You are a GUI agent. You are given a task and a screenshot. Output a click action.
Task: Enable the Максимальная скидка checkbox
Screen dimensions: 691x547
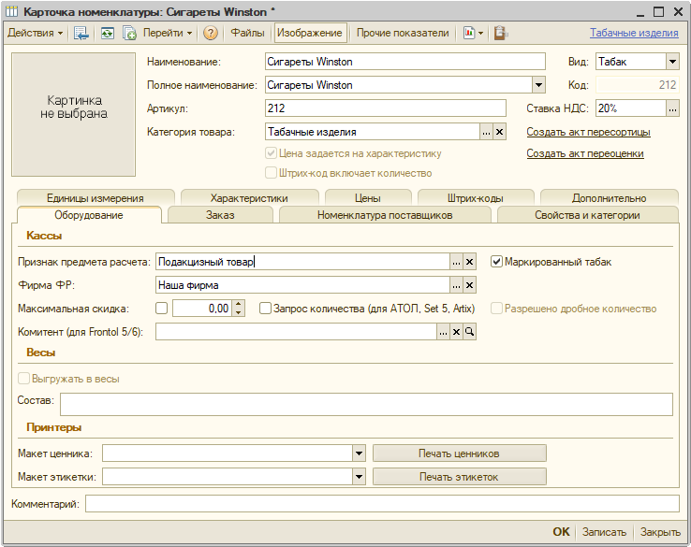[x=162, y=309]
